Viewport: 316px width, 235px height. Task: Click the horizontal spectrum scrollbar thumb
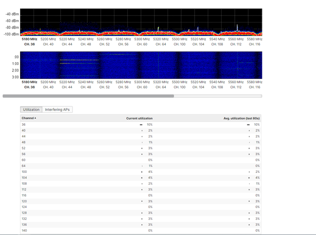[x=88, y=96]
